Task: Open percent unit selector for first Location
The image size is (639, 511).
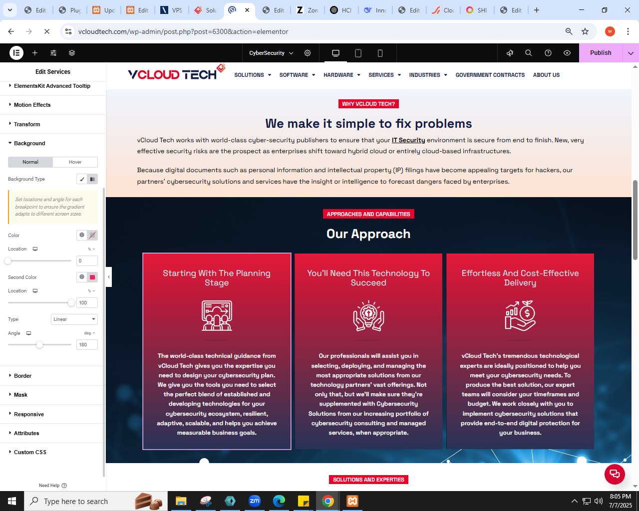Action: click(x=91, y=249)
